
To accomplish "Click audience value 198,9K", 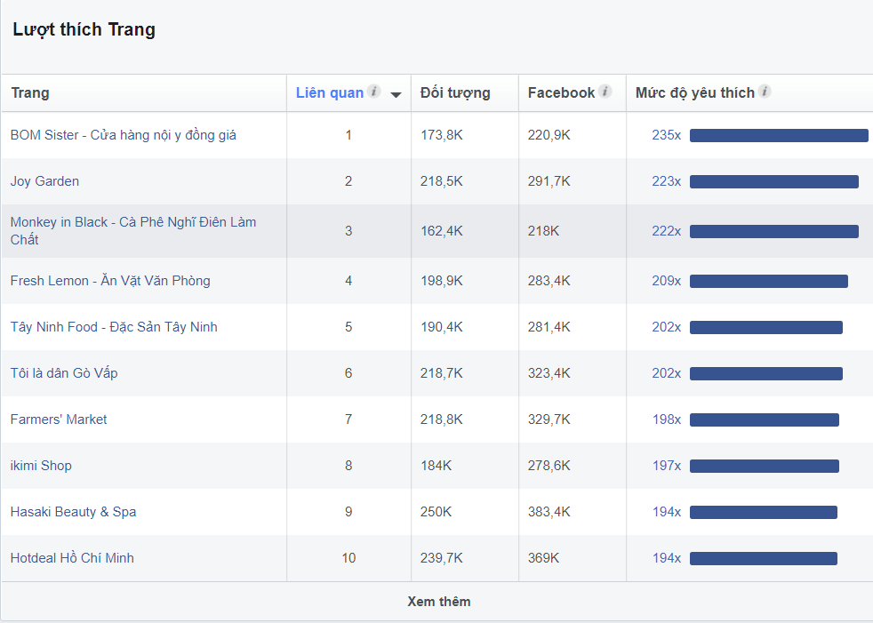I will click(442, 281).
